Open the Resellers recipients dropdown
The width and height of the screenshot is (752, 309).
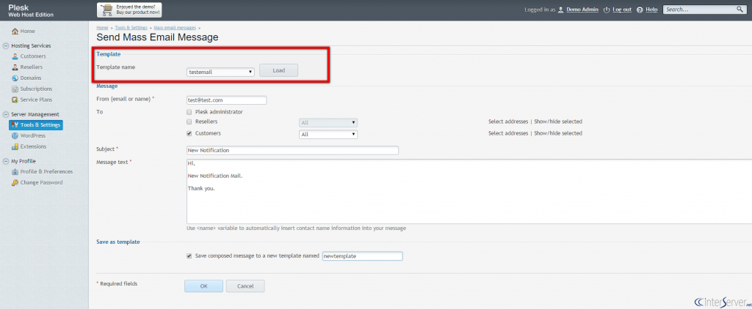pyautogui.click(x=328, y=123)
